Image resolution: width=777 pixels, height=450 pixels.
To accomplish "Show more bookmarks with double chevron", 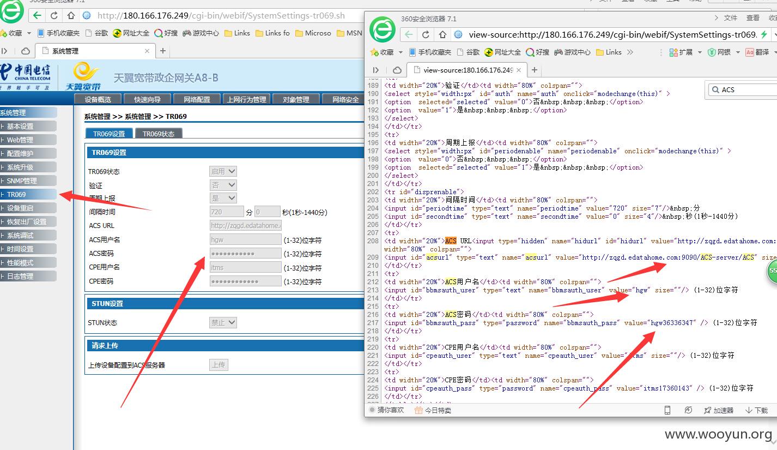I will [630, 52].
